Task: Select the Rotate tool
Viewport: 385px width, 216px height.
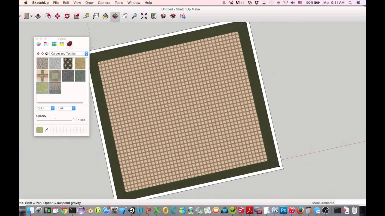Action: [67, 16]
